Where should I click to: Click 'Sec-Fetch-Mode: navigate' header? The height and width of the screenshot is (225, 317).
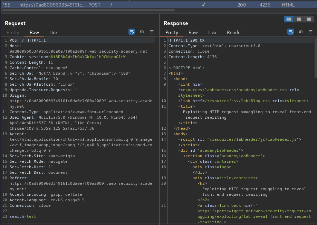(38, 161)
